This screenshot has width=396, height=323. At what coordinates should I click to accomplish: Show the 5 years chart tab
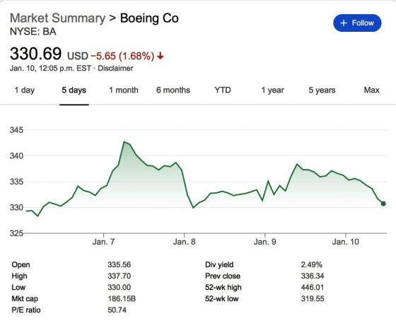(x=322, y=90)
